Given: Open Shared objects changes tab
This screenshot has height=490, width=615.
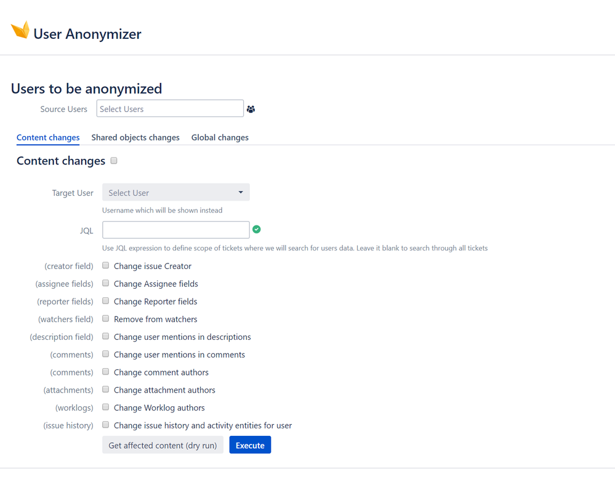Looking at the screenshot, I should click(135, 137).
